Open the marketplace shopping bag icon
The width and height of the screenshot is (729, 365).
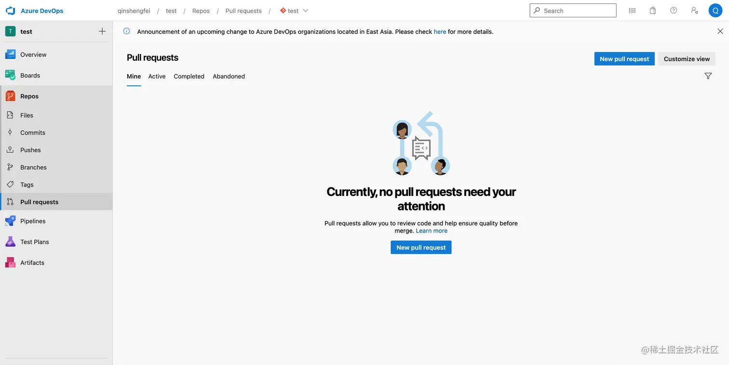653,11
